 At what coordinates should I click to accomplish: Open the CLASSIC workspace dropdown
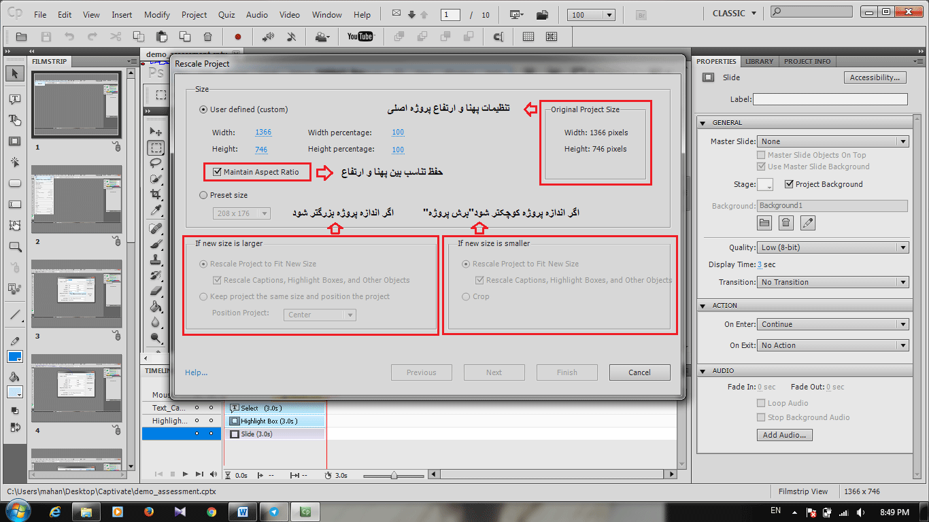coord(734,14)
